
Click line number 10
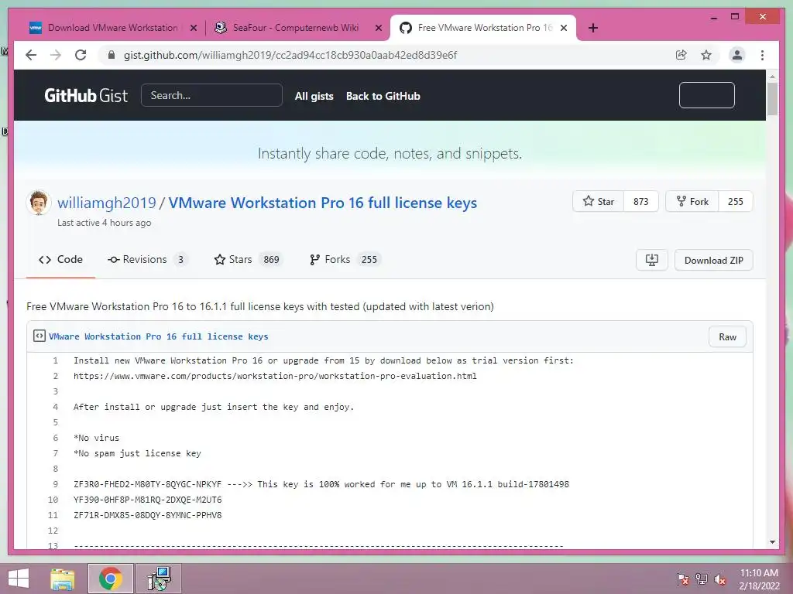point(53,500)
